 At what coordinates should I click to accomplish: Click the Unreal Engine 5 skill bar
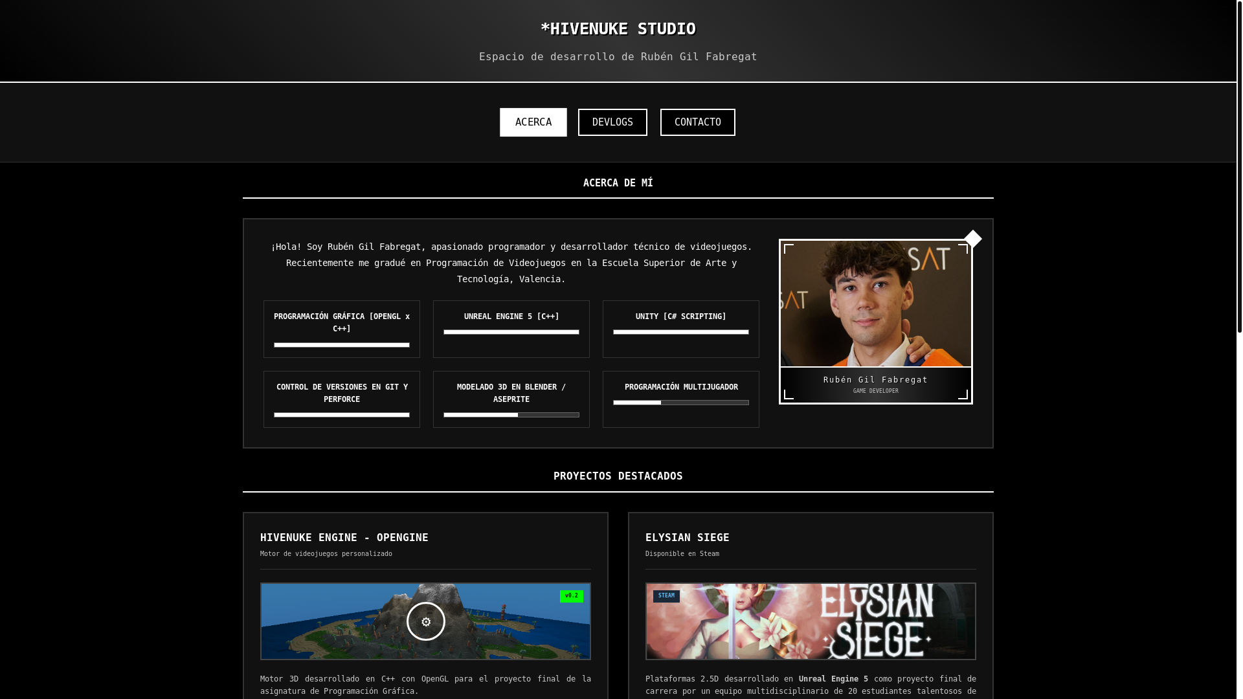[x=511, y=332]
